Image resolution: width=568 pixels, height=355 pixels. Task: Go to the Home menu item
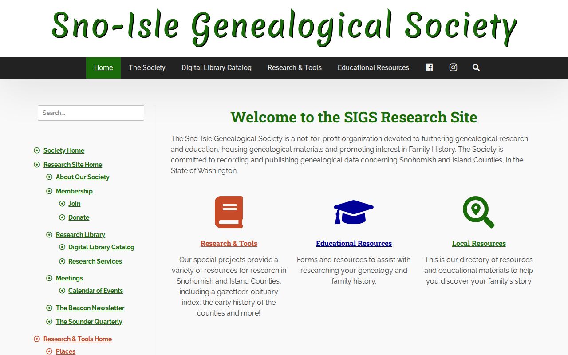click(103, 67)
